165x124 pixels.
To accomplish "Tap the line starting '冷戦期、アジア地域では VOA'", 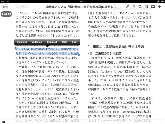I will coord(49,67).
